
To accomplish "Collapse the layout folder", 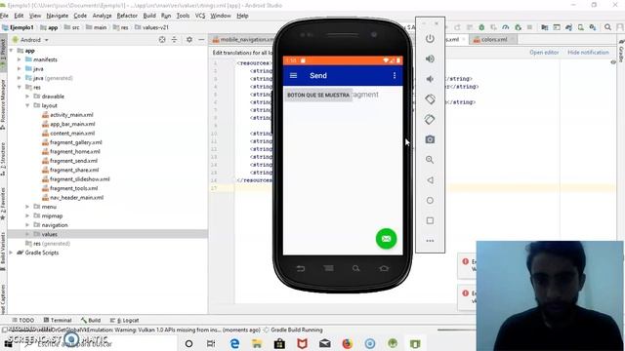I will coord(27,105).
